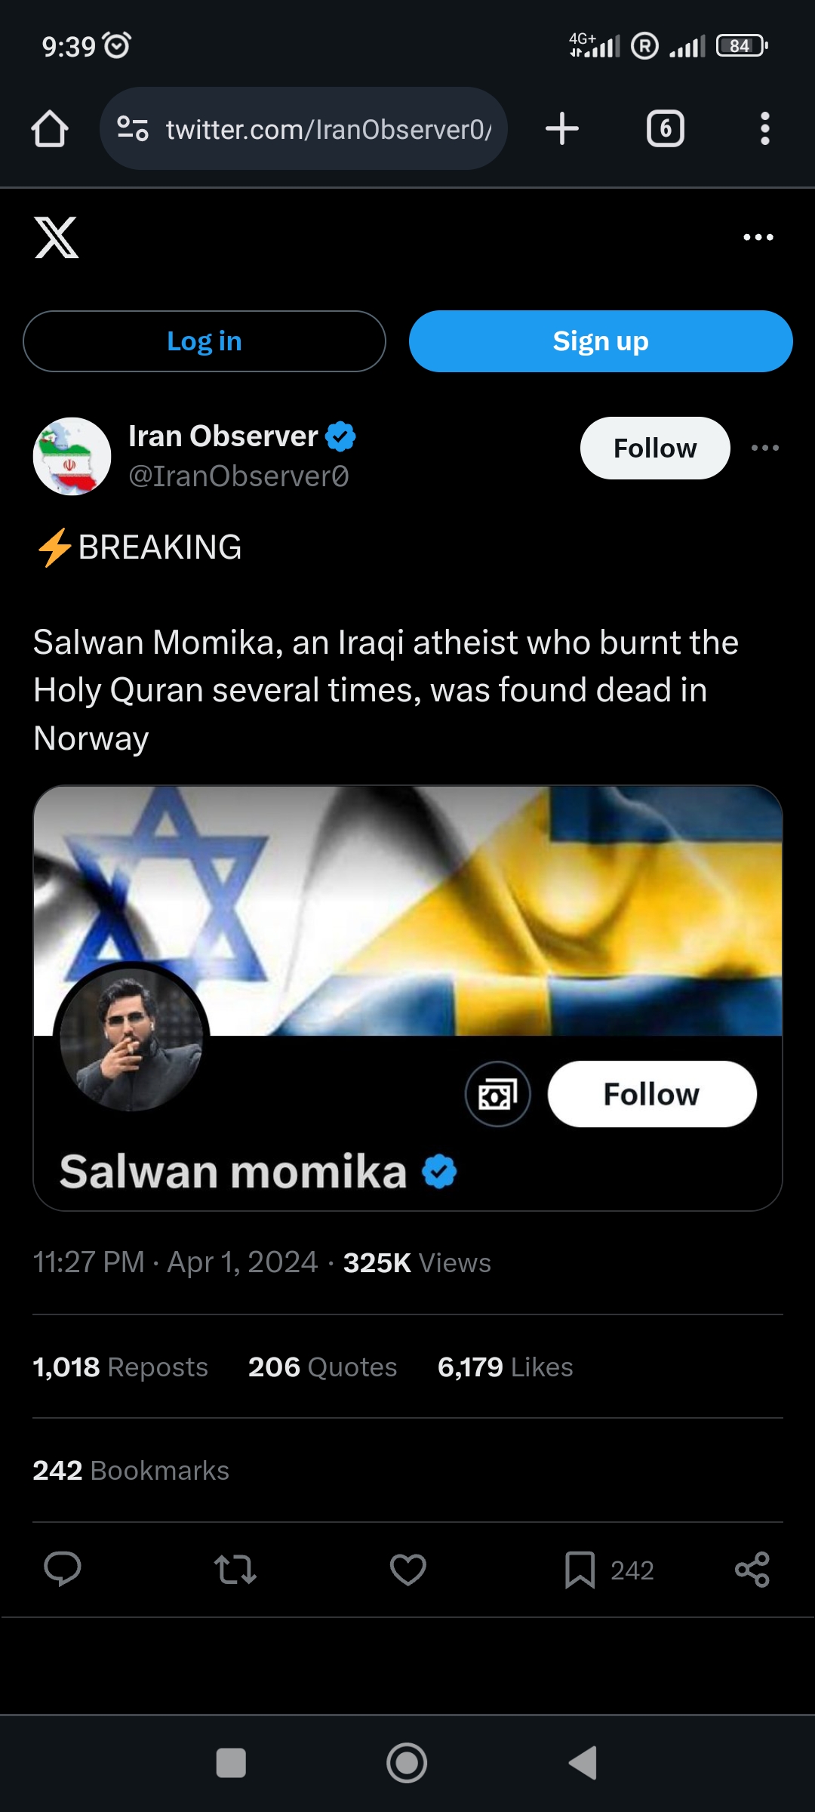This screenshot has width=815, height=1812.
Task: Open the embedded Salwan momika screenshot
Action: click(x=407, y=997)
